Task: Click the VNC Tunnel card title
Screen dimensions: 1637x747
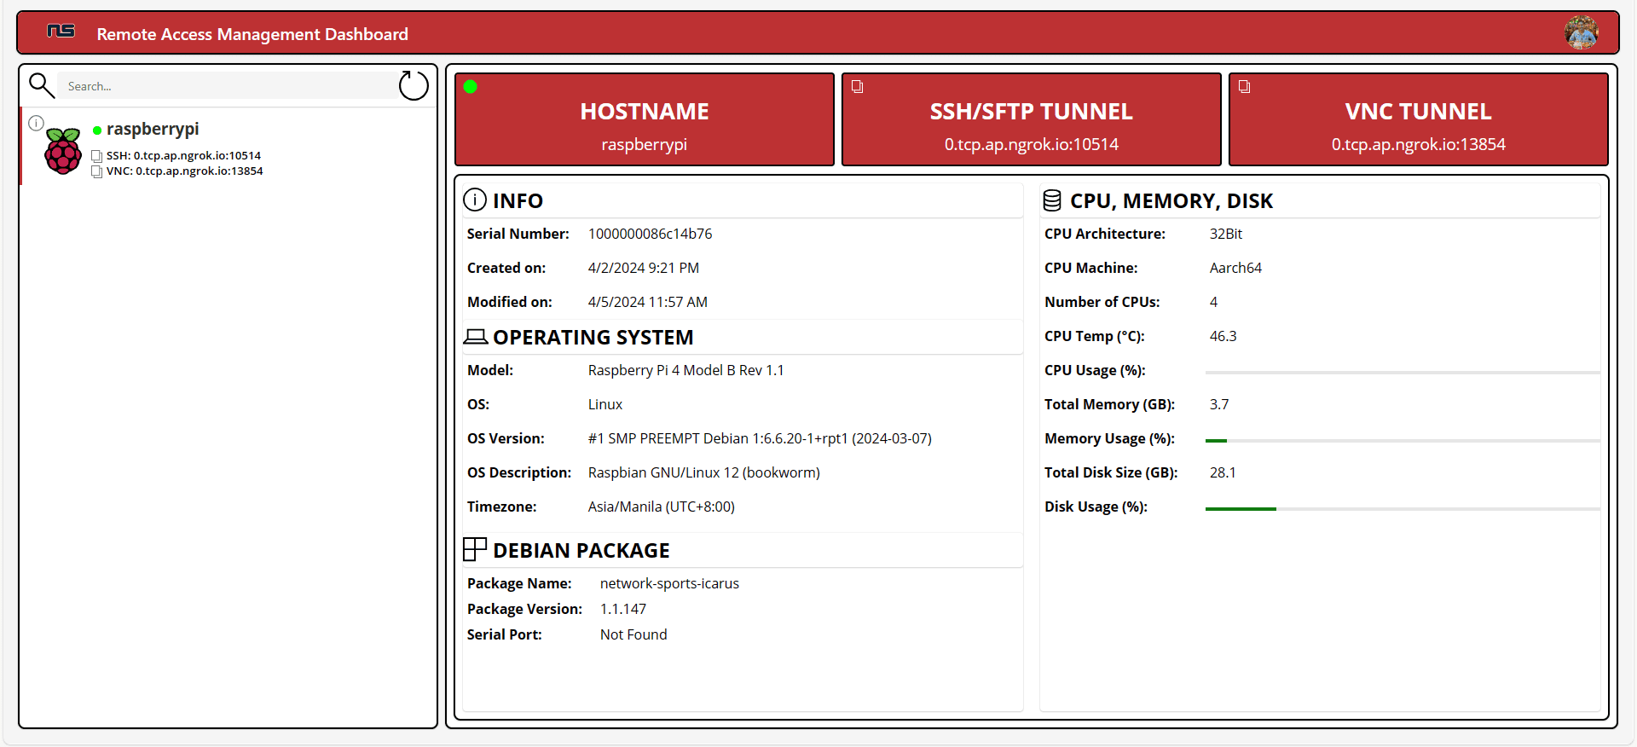Action: click(1418, 112)
